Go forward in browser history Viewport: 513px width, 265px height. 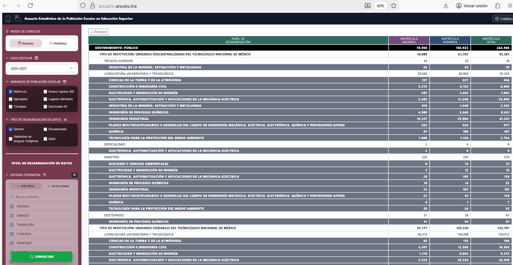18,6
